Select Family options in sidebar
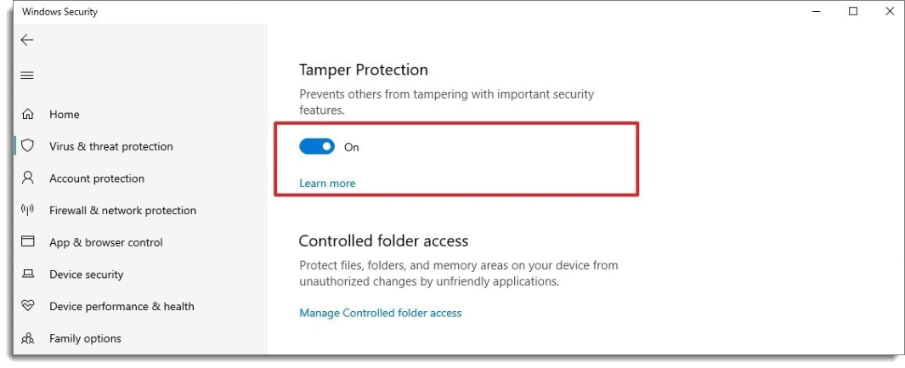 [86, 338]
